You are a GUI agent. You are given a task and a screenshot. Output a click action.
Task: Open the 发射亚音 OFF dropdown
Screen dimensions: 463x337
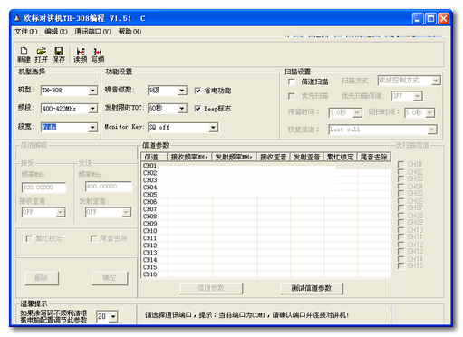[126, 212]
